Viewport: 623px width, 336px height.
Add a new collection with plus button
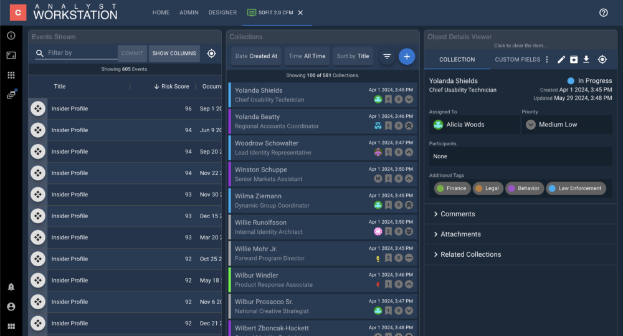pos(406,57)
